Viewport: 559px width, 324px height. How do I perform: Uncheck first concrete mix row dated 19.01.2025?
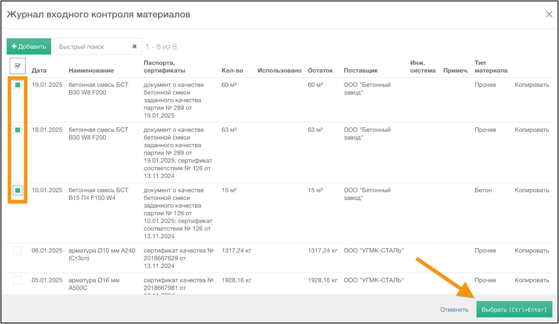tap(18, 85)
